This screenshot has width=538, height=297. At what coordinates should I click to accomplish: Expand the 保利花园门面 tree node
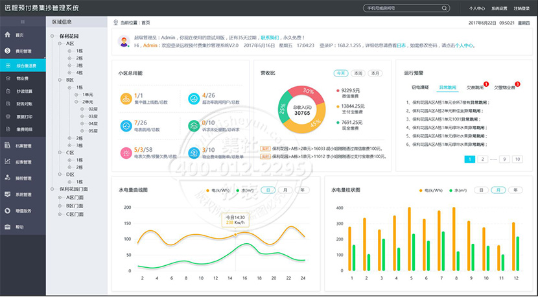pos(54,189)
